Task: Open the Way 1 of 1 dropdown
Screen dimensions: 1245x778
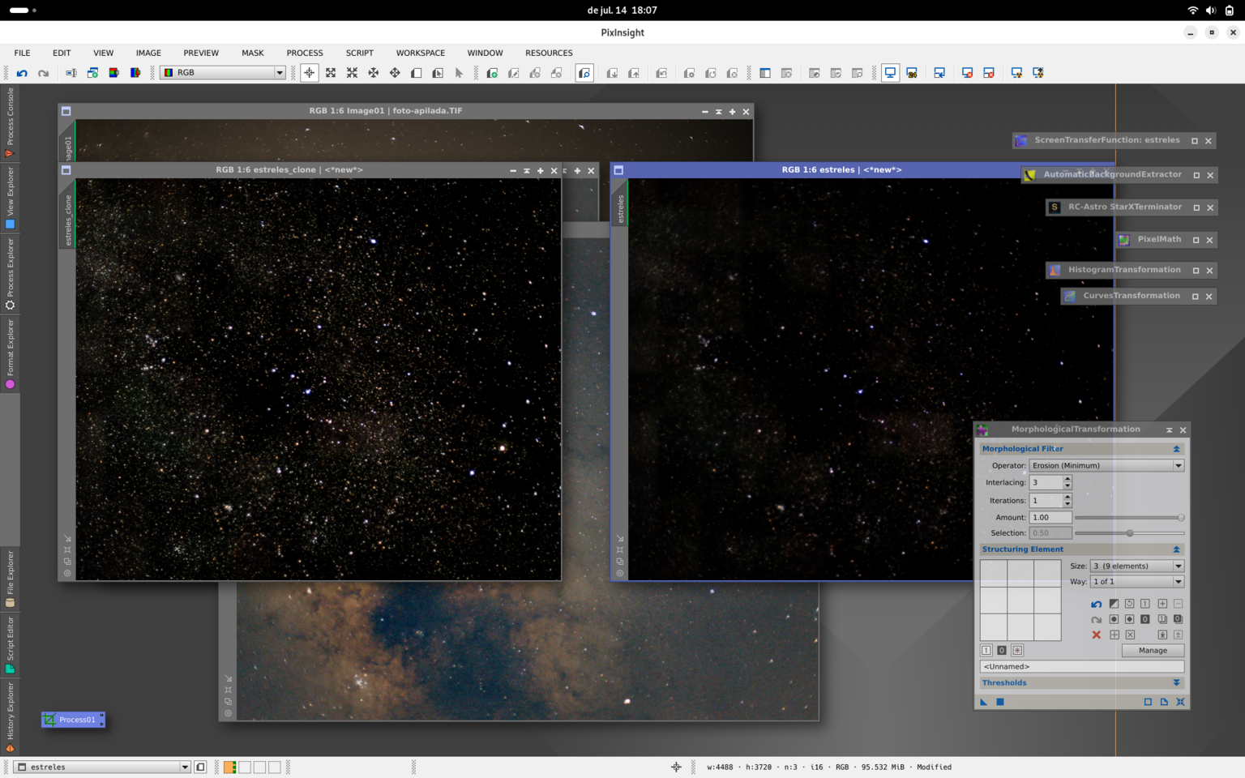Action: (x=1137, y=581)
